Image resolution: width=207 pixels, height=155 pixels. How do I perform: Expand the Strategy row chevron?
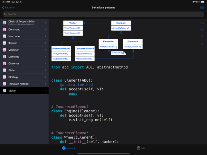click(45, 77)
